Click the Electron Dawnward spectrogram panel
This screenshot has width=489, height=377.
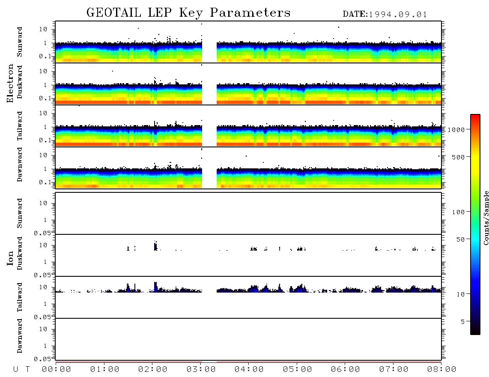tap(248, 168)
